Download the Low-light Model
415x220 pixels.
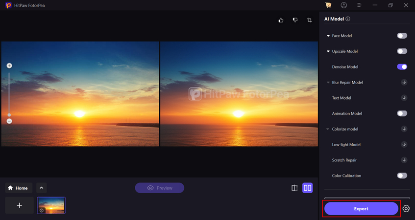pyautogui.click(x=404, y=144)
